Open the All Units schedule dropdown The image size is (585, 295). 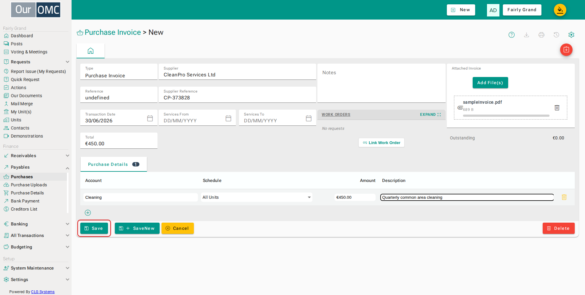257,197
